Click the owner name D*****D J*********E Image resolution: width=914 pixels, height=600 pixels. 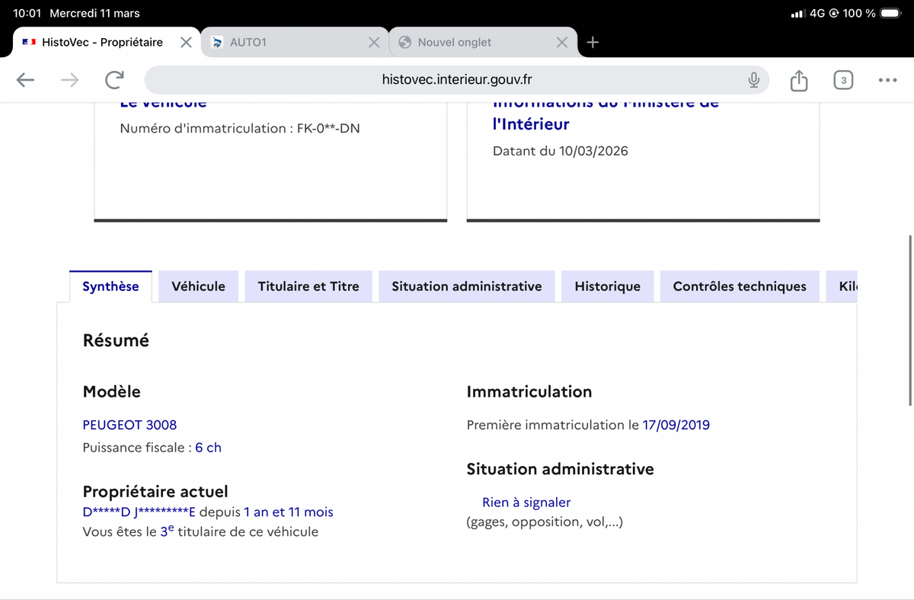coord(139,512)
